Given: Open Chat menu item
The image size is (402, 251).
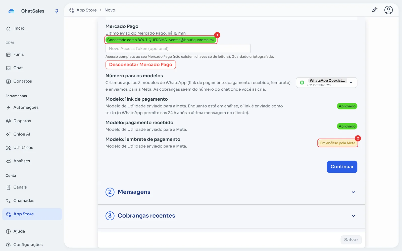Looking at the screenshot, I should (x=32, y=68).
